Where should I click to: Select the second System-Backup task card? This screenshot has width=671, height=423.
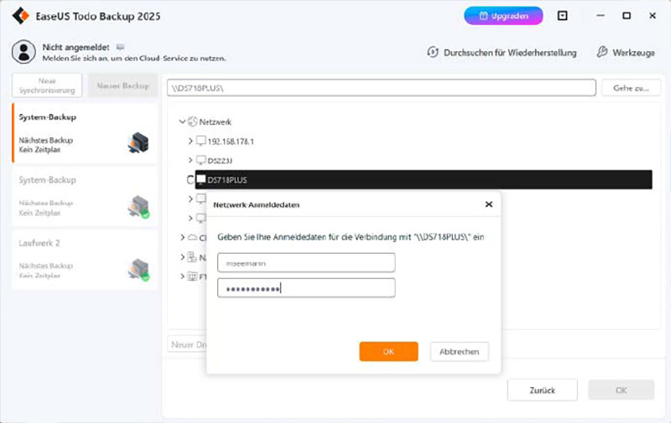tap(85, 197)
